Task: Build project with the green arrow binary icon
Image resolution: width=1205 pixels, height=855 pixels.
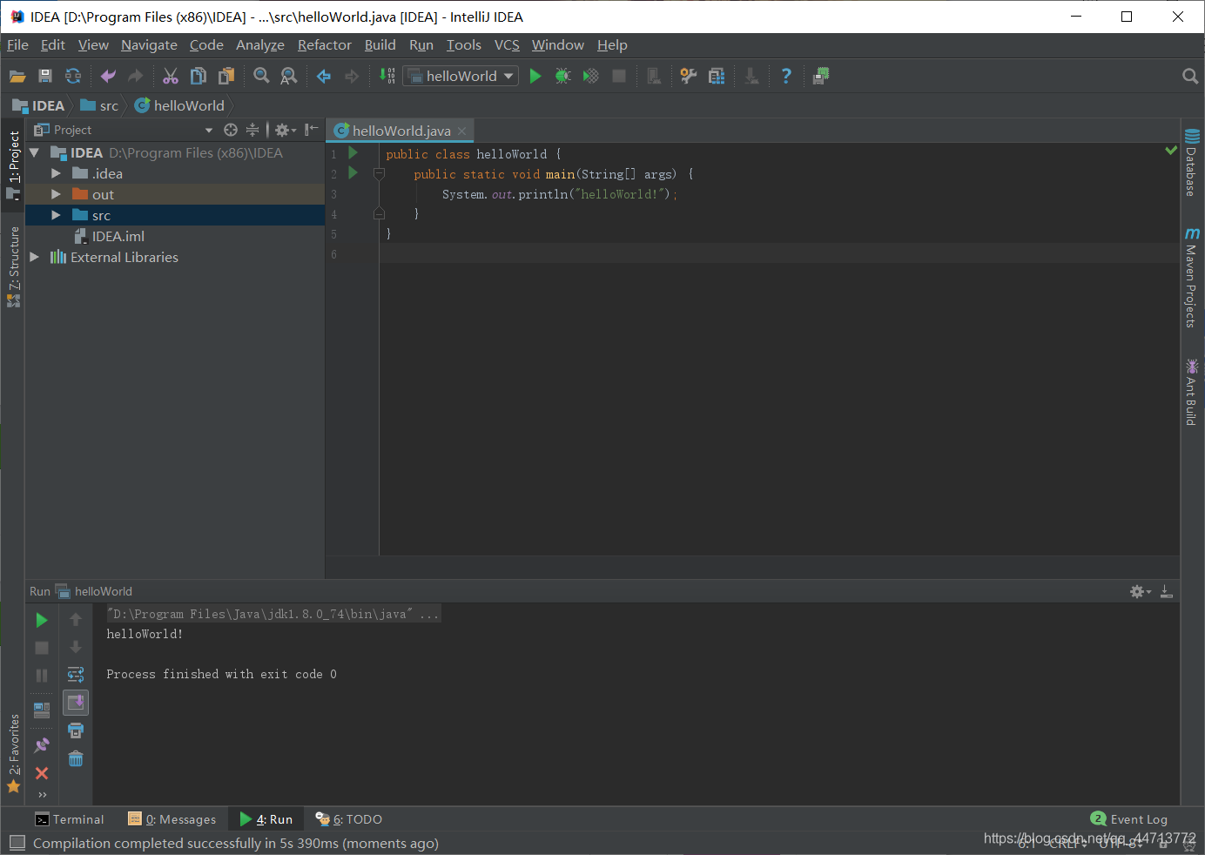Action: click(x=387, y=77)
